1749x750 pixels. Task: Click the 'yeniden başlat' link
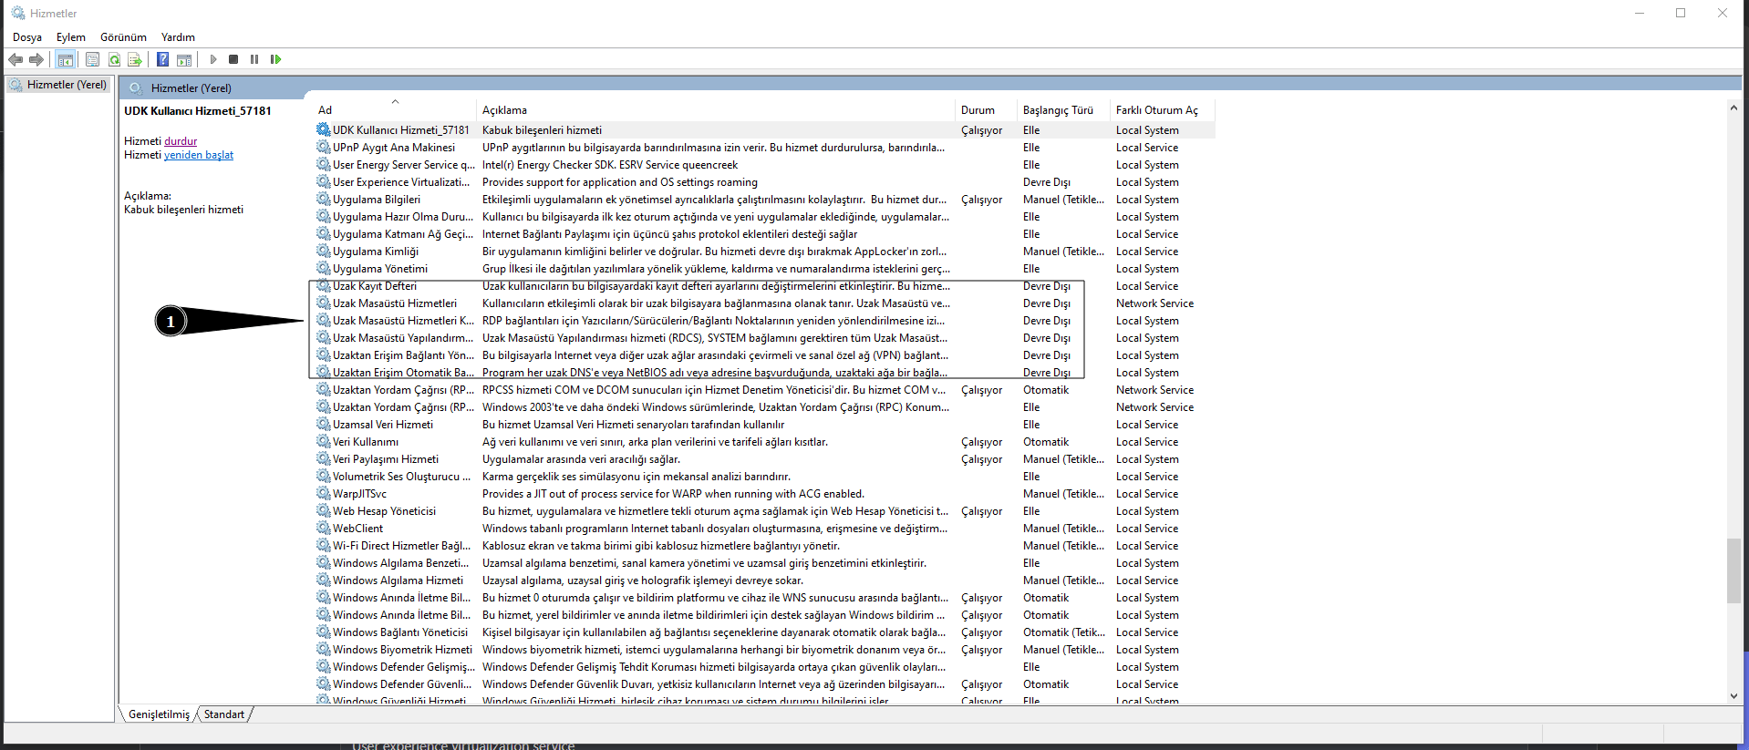pos(199,155)
